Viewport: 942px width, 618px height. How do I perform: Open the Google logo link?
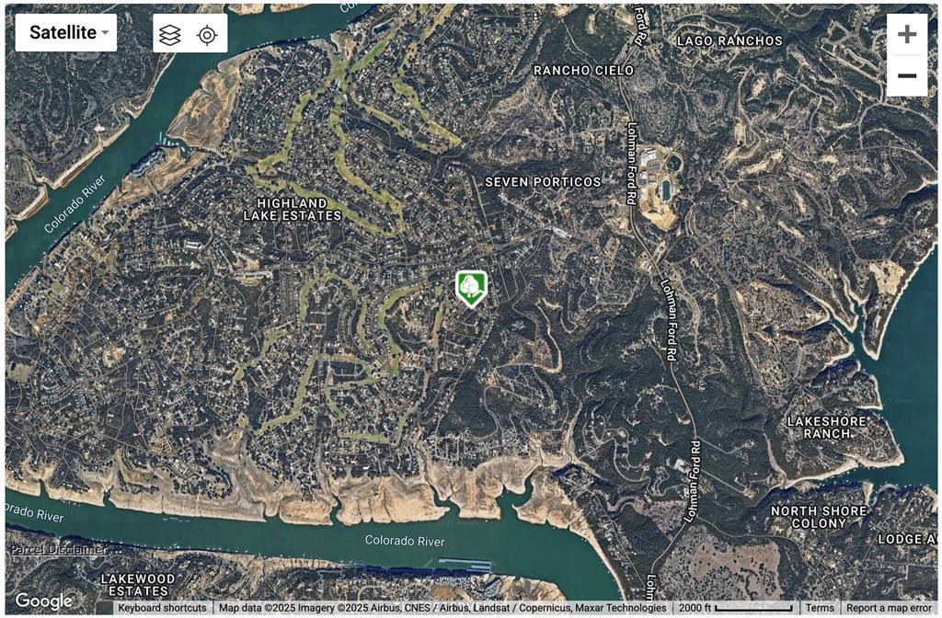(43, 601)
